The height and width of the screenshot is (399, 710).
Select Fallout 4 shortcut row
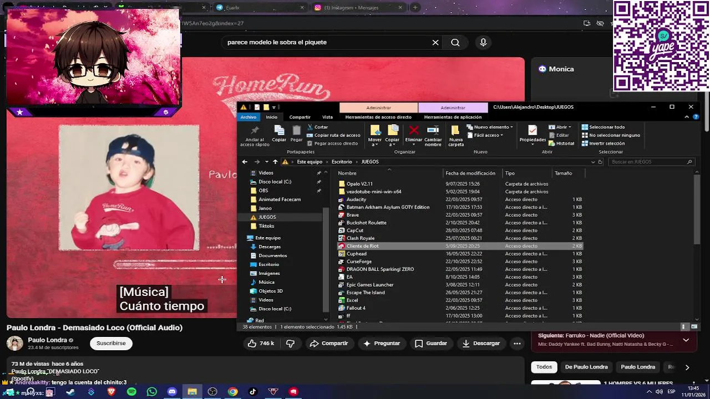pos(460,308)
